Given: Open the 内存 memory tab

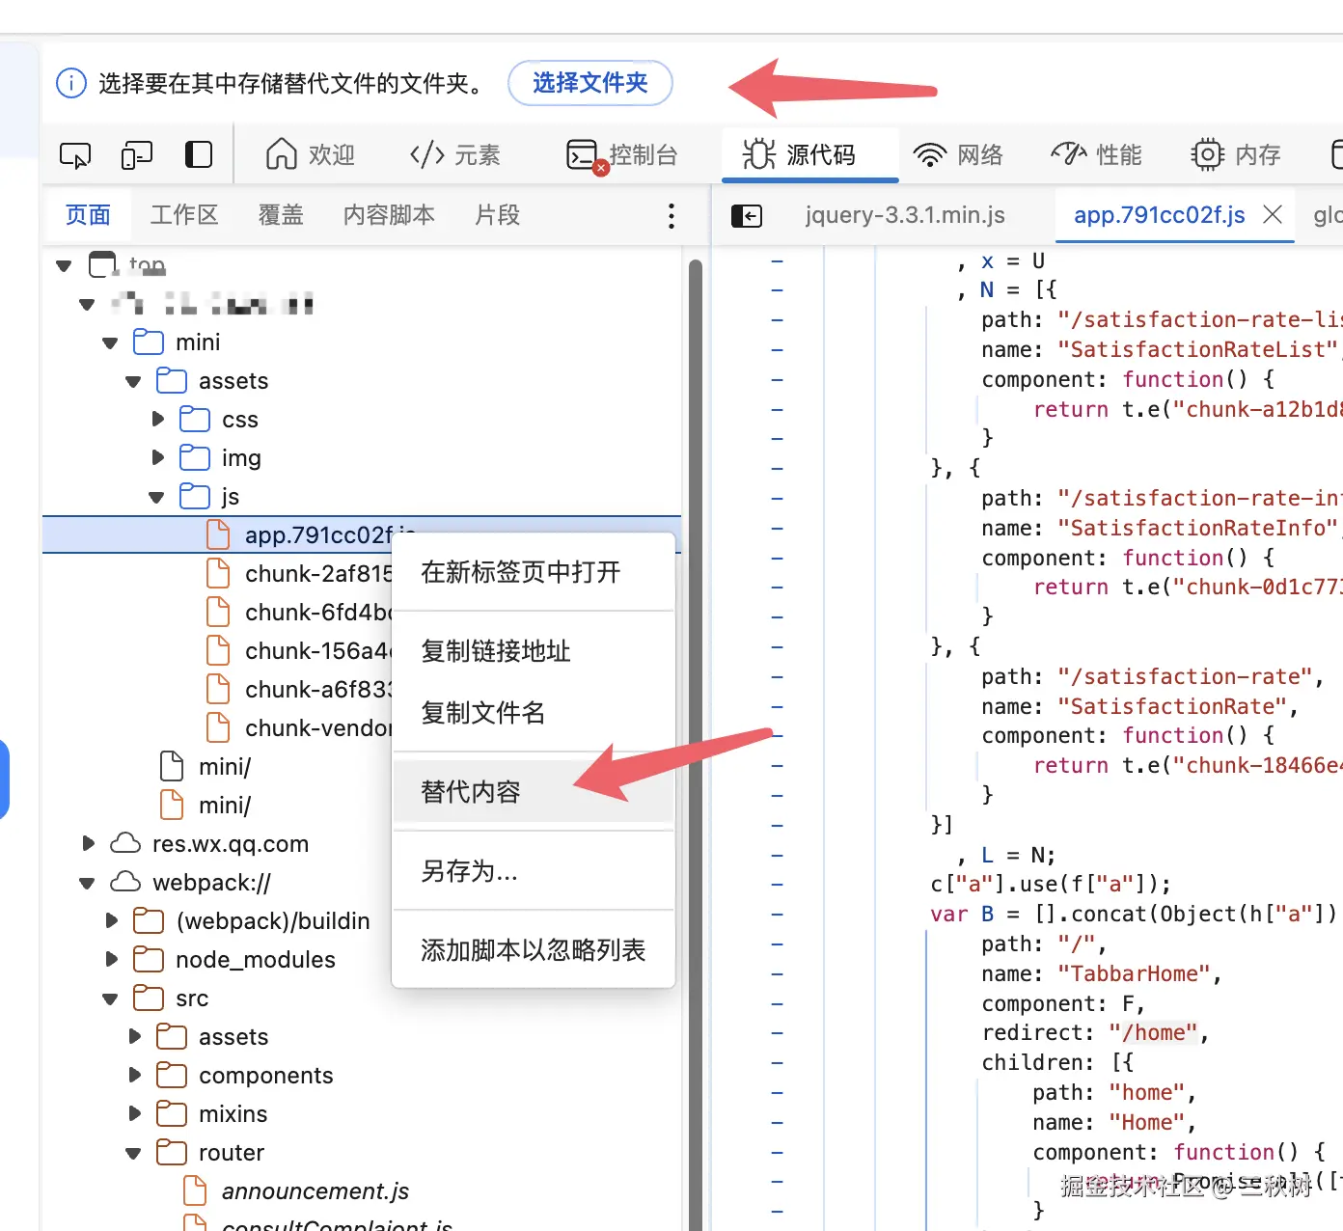Looking at the screenshot, I should [x=1236, y=154].
